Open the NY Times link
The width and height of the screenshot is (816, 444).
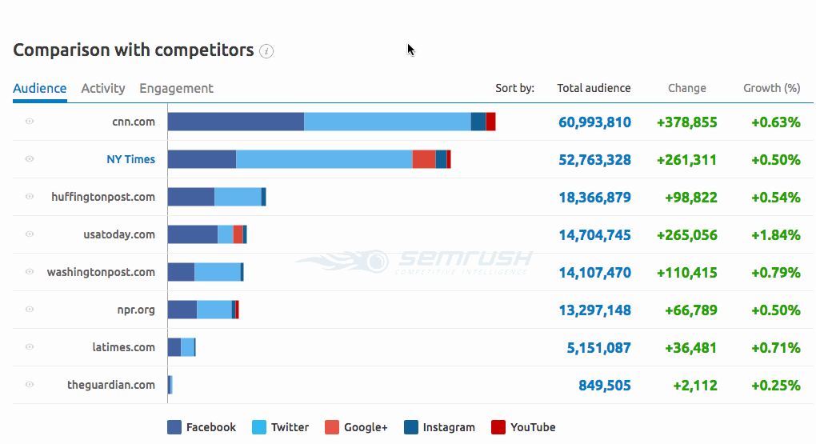click(x=130, y=159)
